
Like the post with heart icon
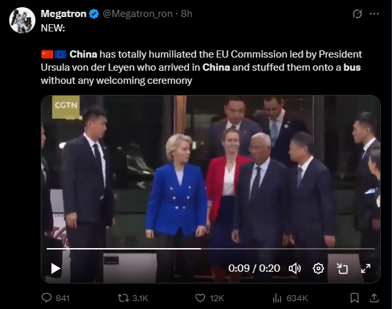(x=200, y=298)
